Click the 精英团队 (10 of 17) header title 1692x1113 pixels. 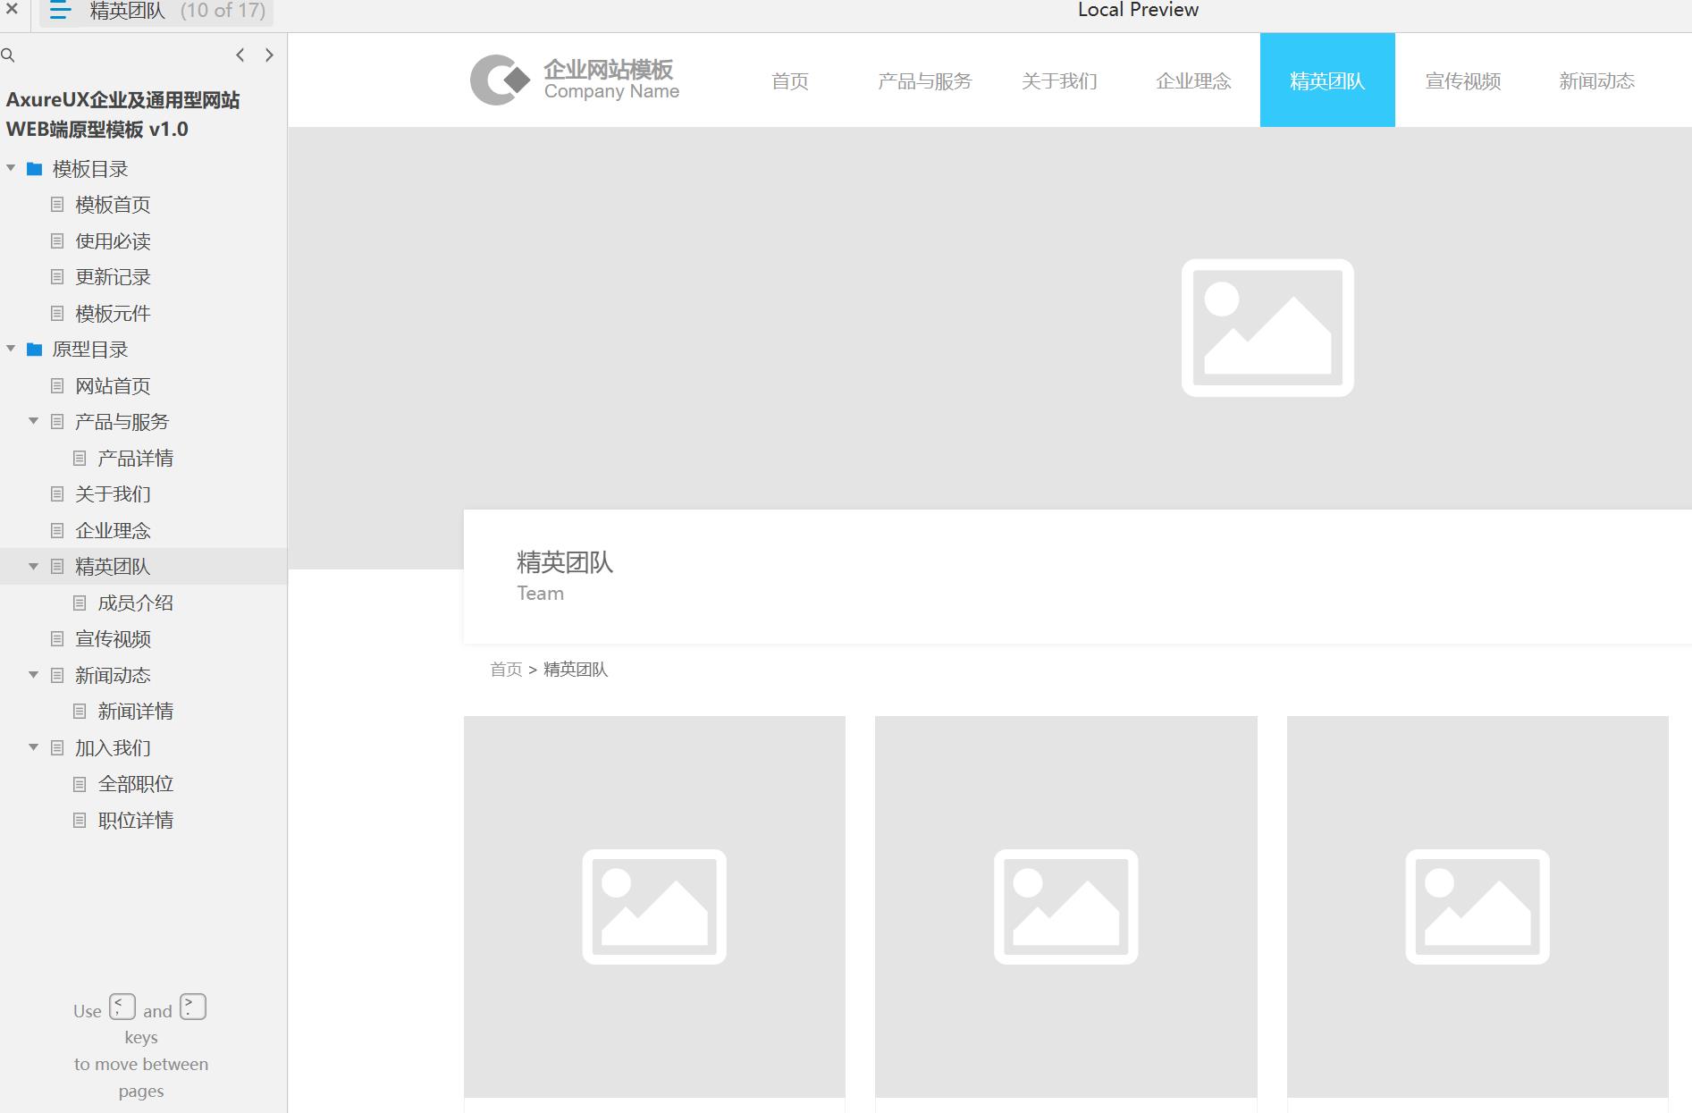(177, 11)
